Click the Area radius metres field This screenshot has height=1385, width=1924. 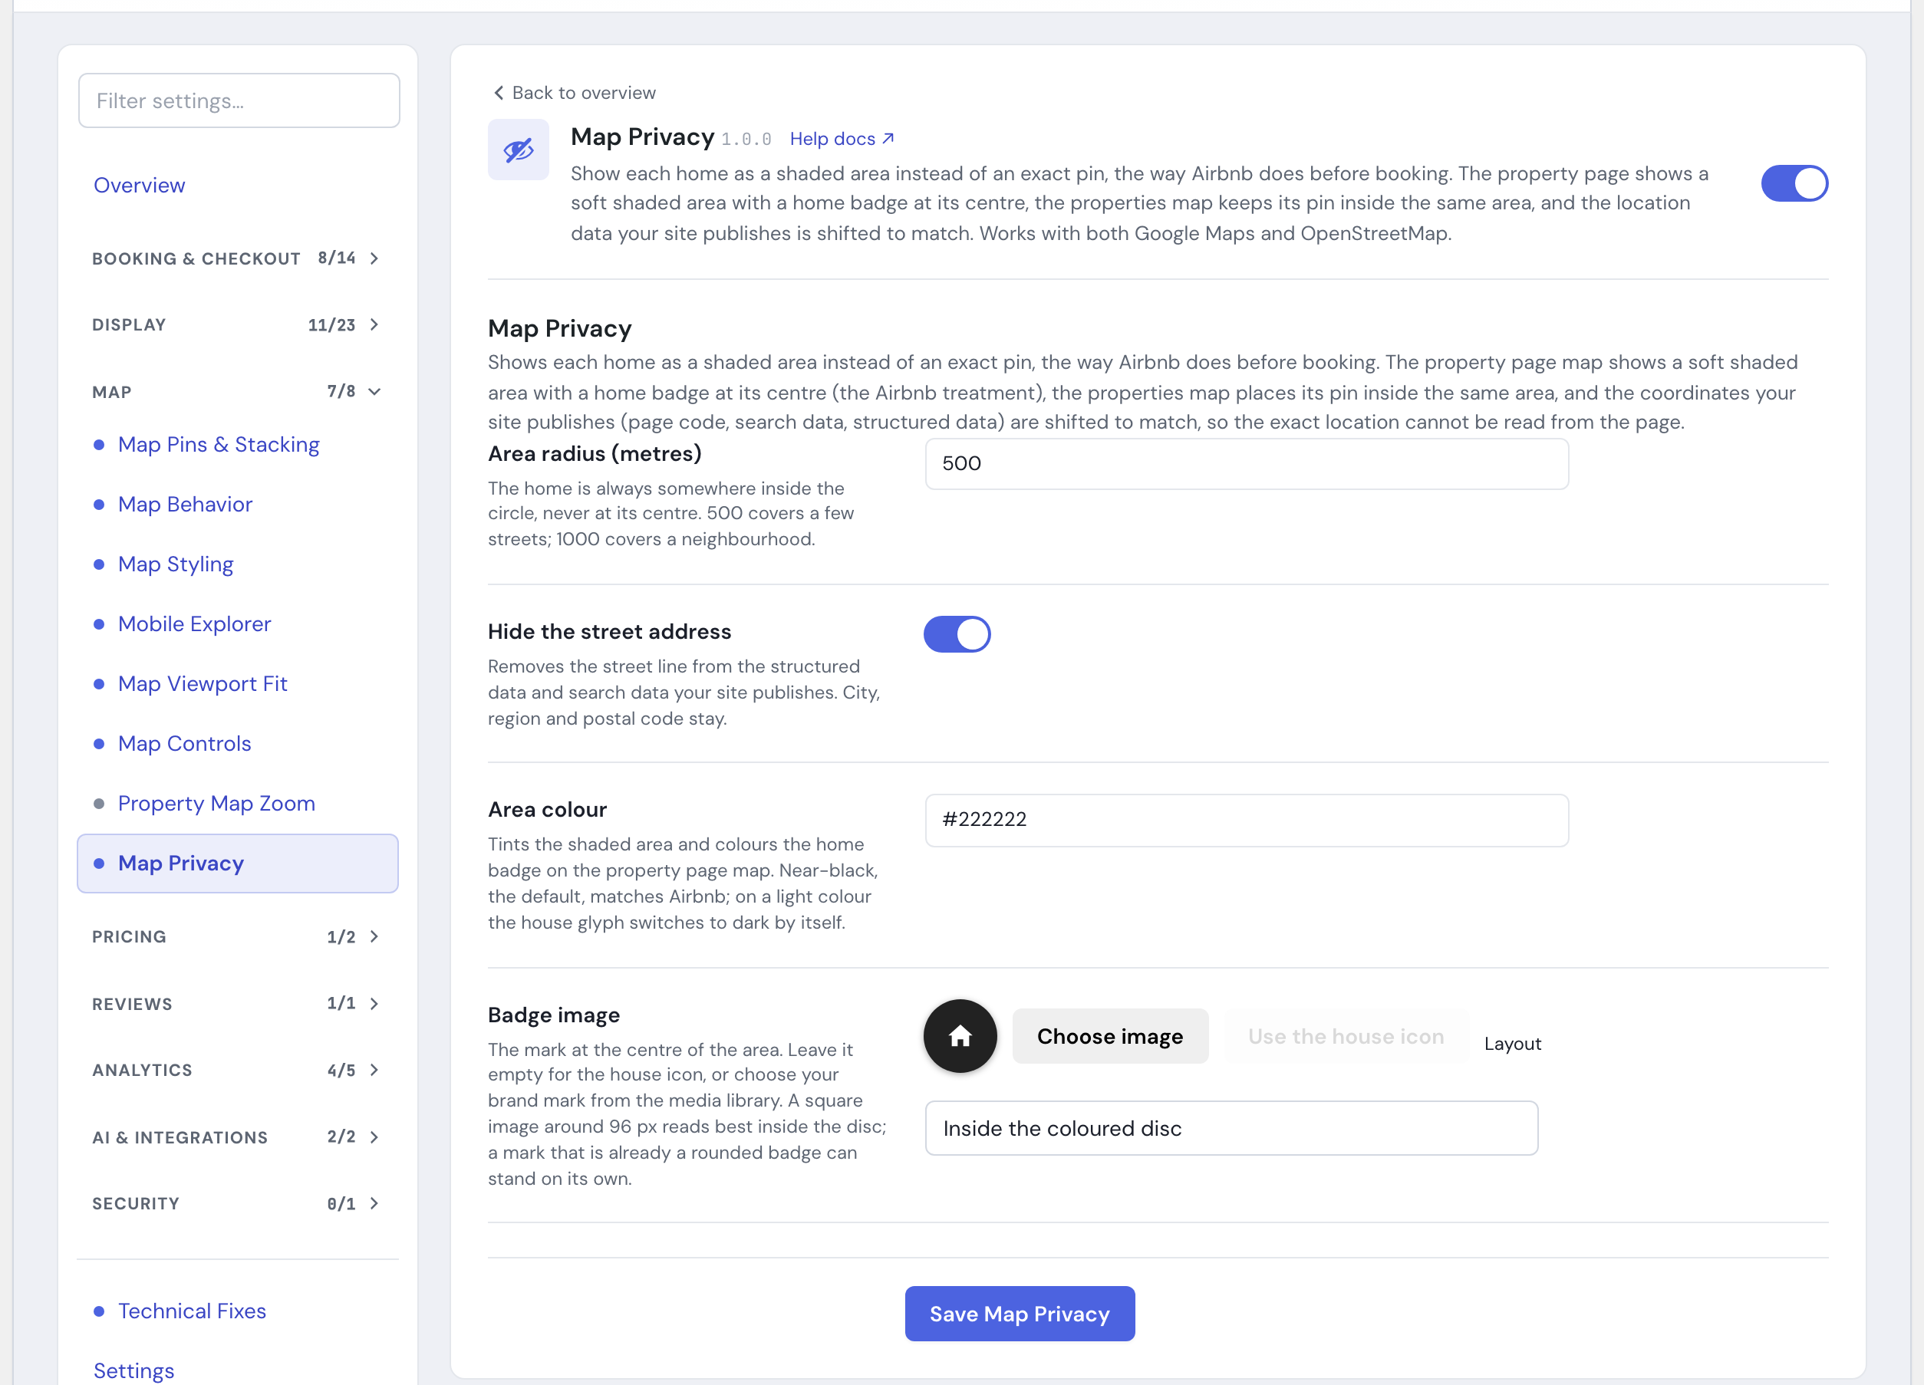pos(1246,464)
